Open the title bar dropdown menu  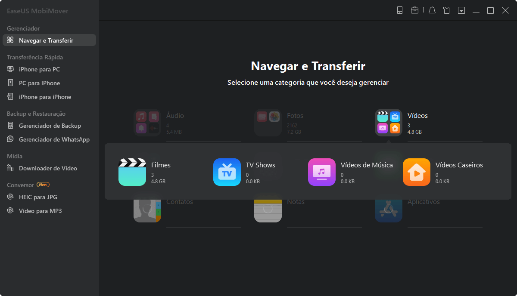[x=461, y=10]
